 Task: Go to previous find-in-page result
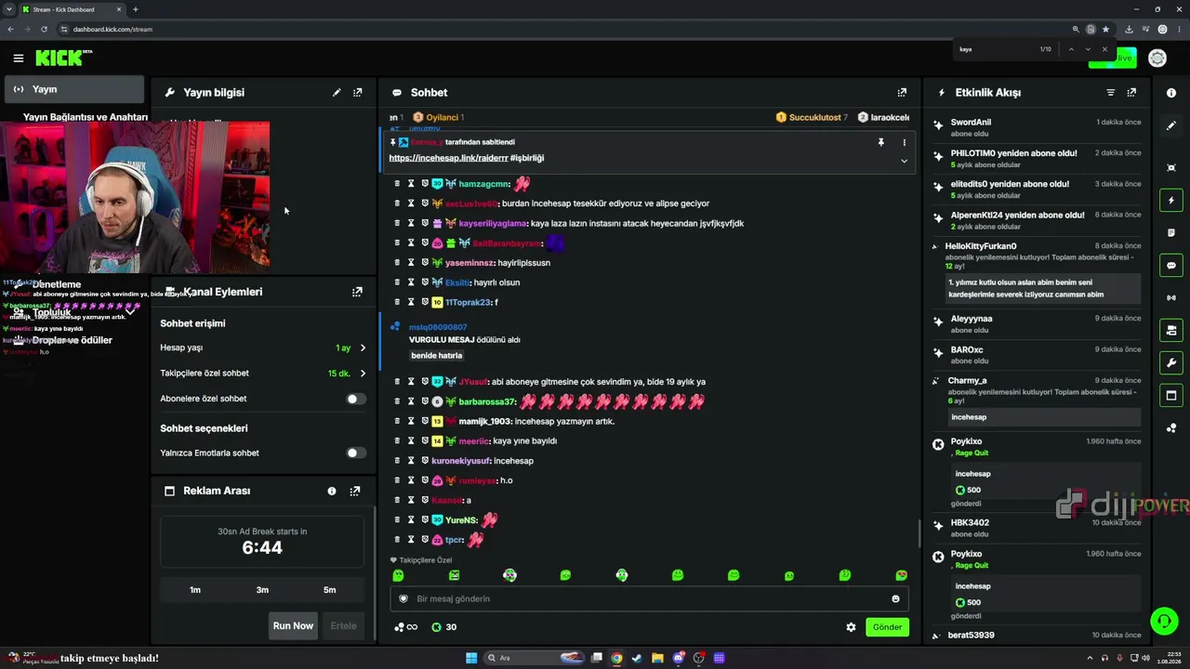[1071, 49]
